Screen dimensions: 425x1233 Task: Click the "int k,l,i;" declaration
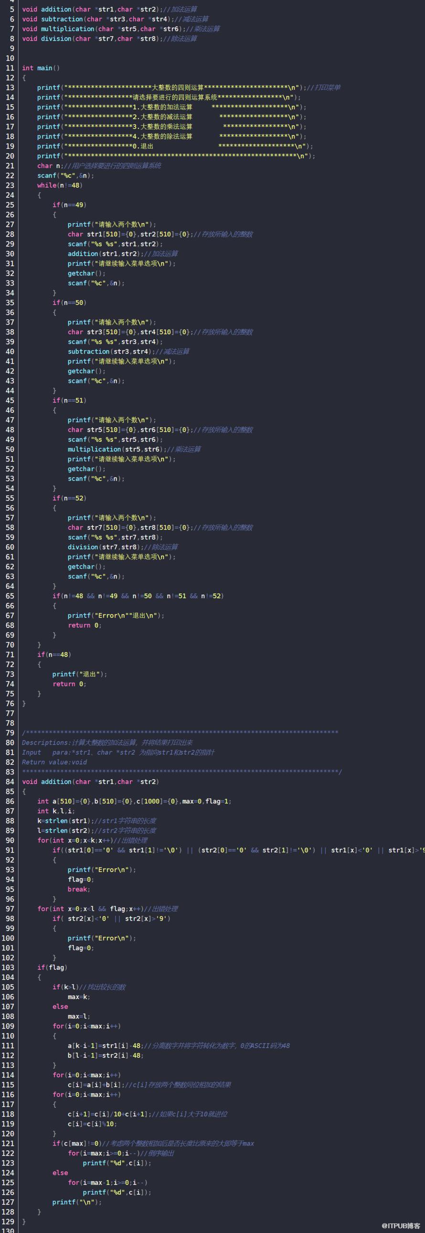click(x=56, y=811)
